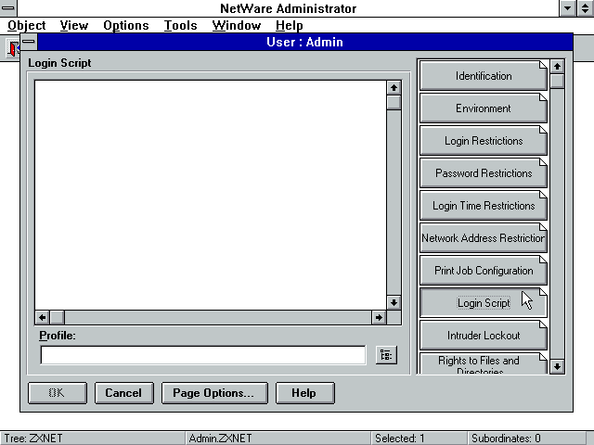The height and width of the screenshot is (445, 594).
Task: Open the Login Time Restrictions page
Action: [484, 206]
